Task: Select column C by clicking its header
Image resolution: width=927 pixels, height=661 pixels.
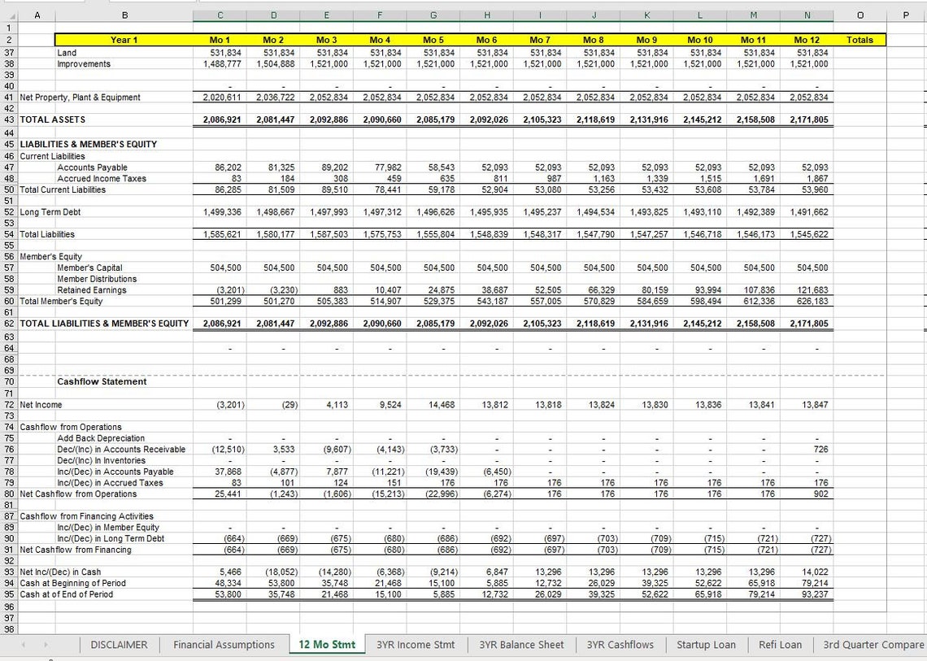Action: [220, 15]
